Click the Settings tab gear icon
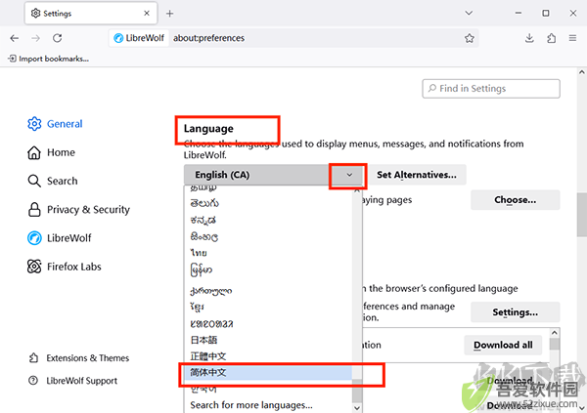This screenshot has width=587, height=413. (35, 13)
